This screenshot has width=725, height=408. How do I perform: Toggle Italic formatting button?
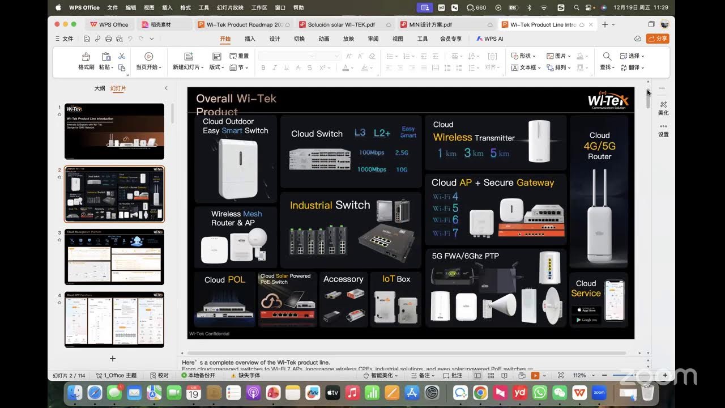click(275, 67)
